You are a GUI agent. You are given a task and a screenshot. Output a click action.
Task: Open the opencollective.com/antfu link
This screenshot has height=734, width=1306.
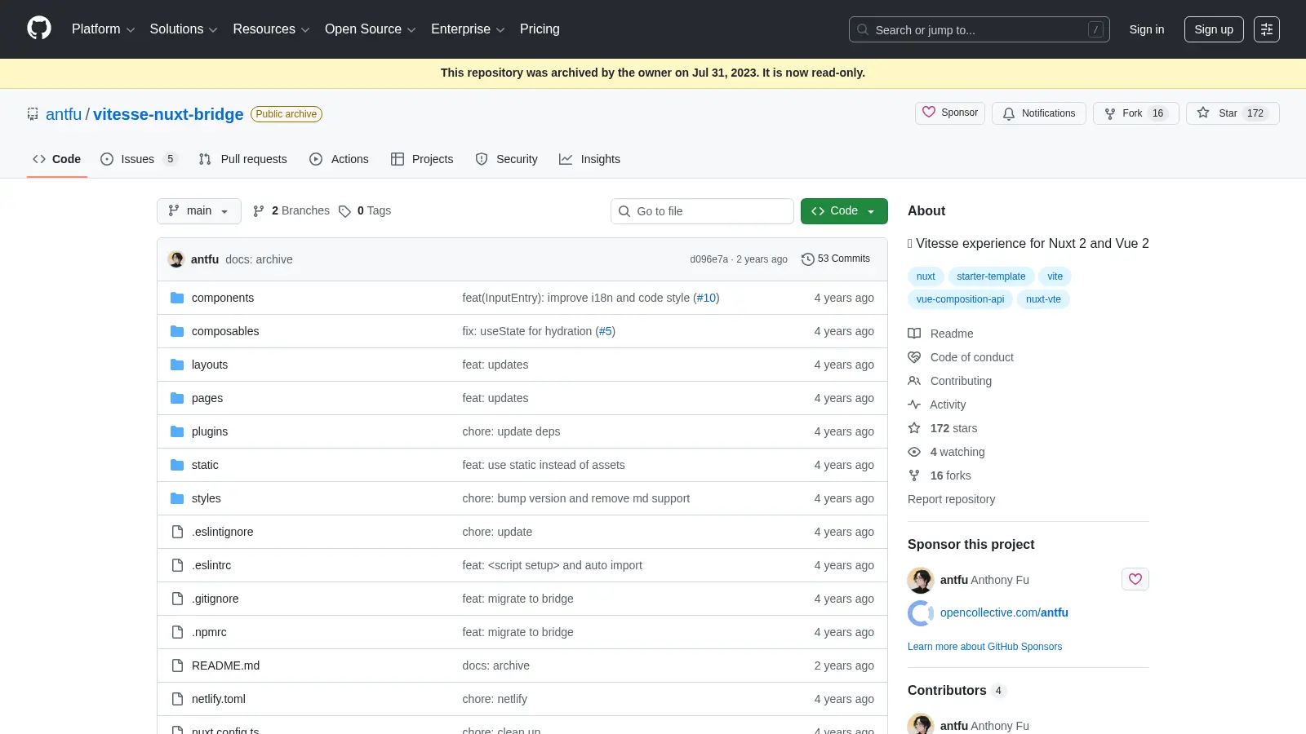point(1004,612)
